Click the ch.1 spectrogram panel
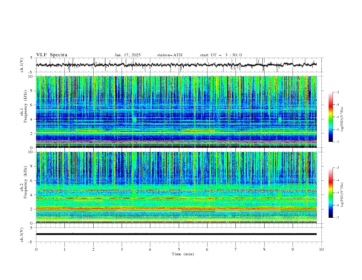362x280 pixels. 176,112
